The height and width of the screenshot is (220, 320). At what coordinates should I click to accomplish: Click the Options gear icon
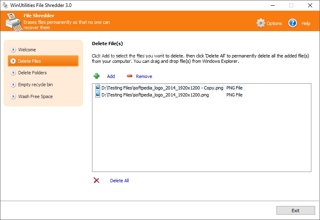point(260,23)
